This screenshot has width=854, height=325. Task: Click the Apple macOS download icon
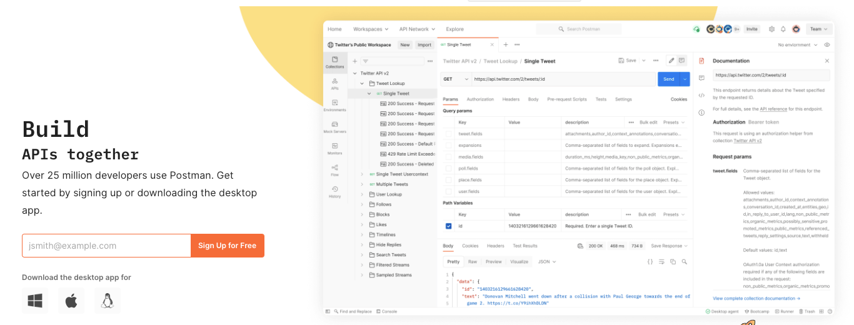[71, 301]
